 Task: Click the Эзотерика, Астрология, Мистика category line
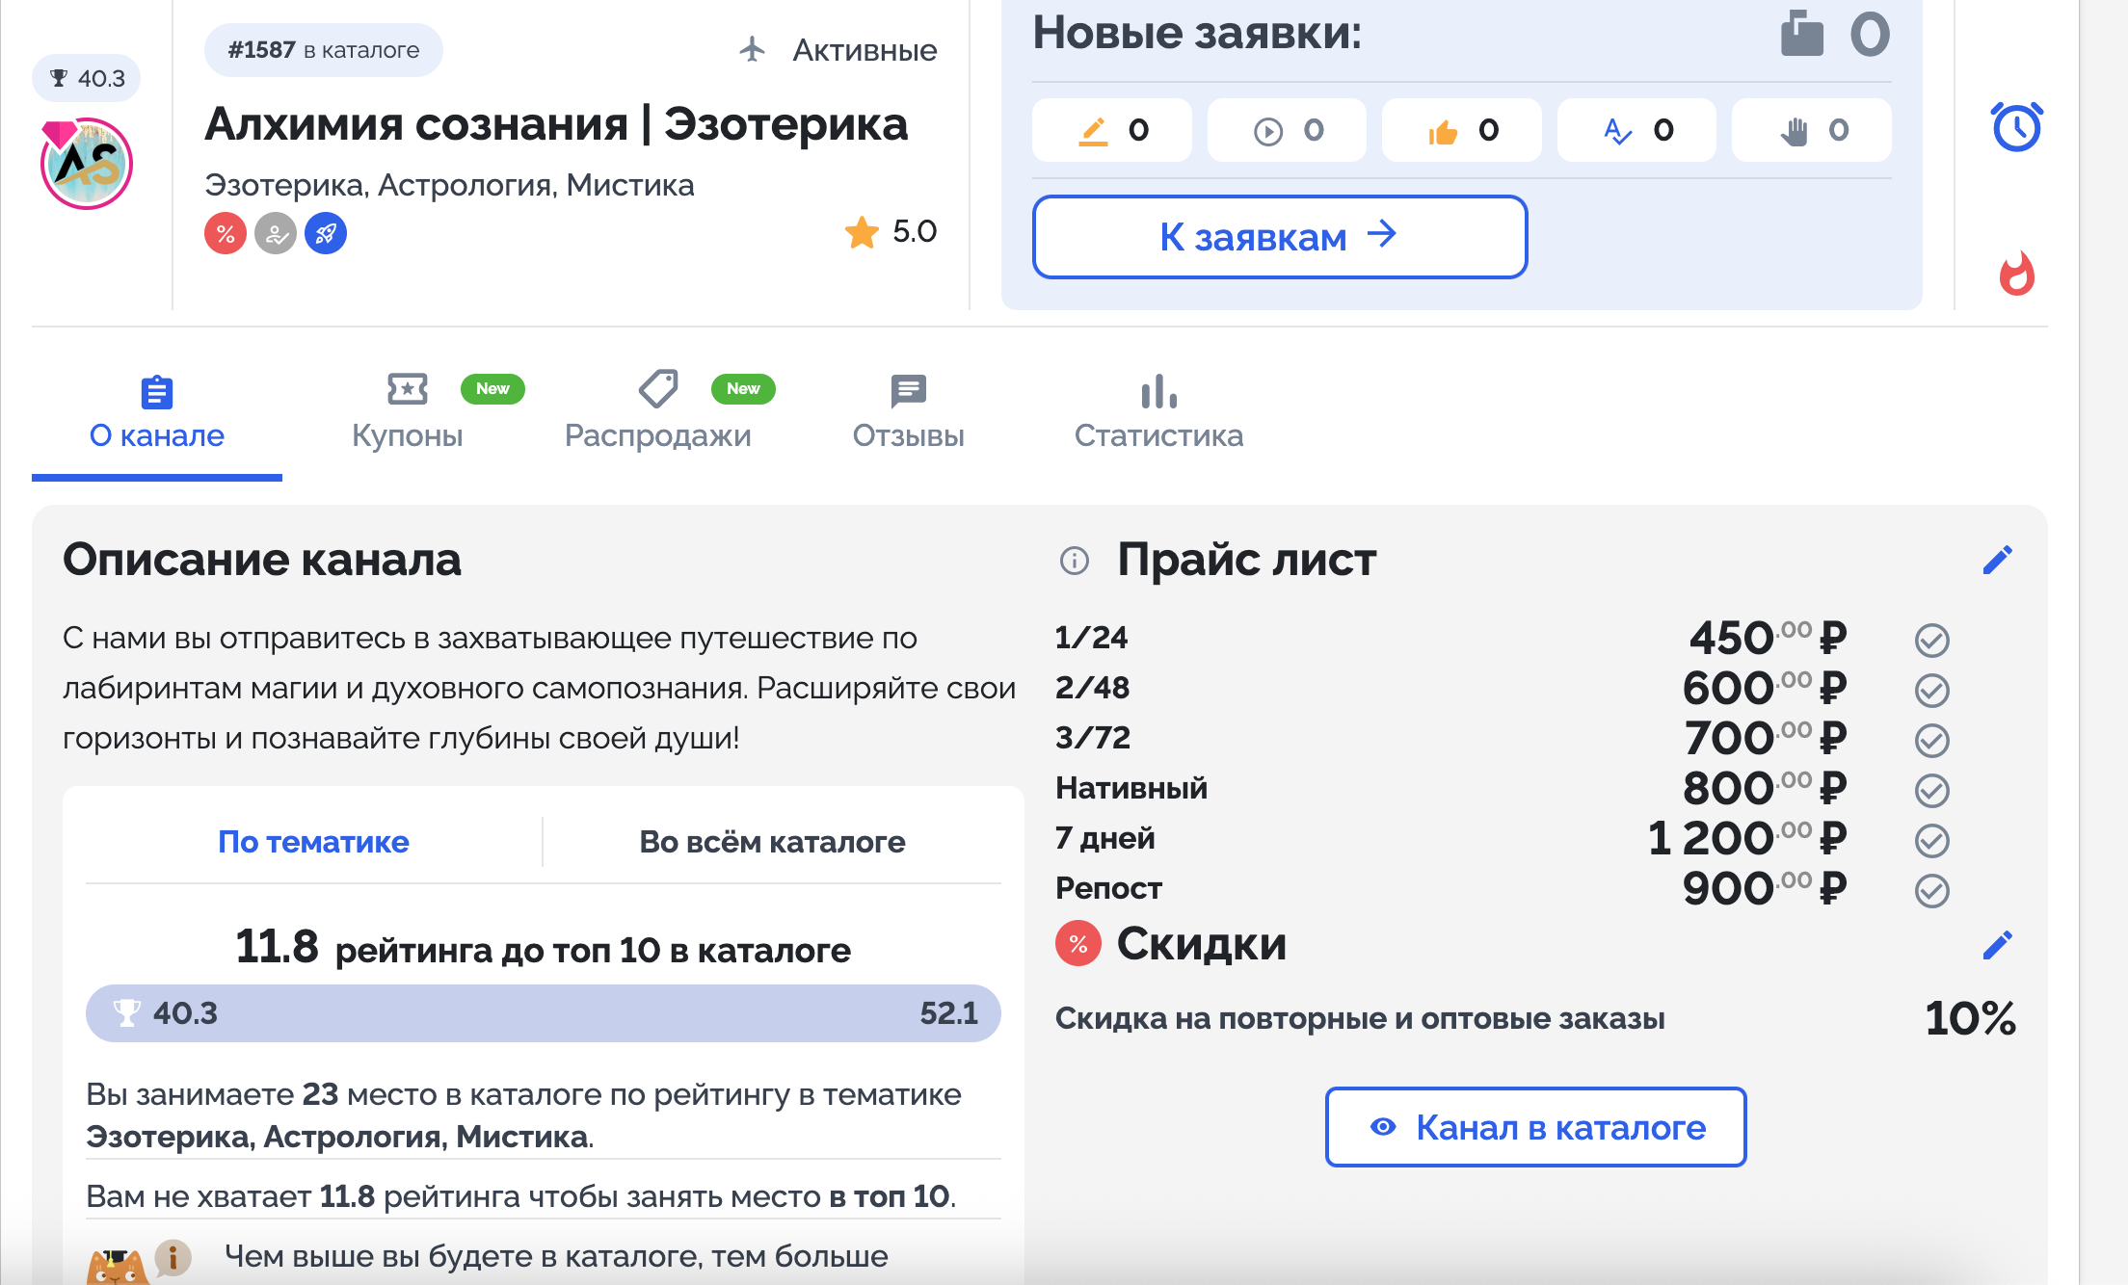tap(449, 184)
